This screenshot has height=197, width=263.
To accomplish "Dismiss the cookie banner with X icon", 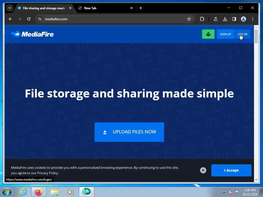I will click(x=203, y=170).
